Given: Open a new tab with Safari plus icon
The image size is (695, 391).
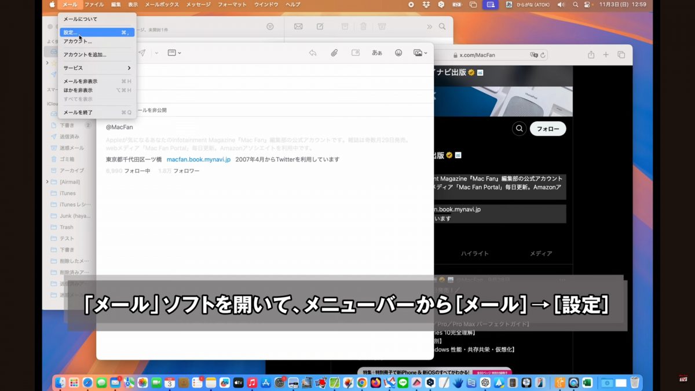Looking at the screenshot, I should point(606,54).
